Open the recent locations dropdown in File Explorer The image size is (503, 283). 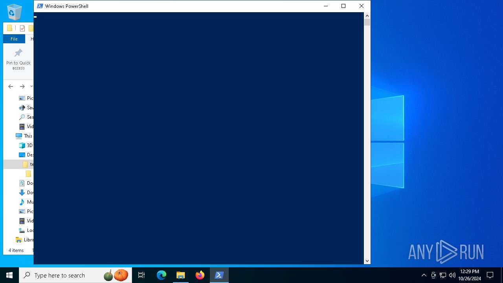[31, 86]
